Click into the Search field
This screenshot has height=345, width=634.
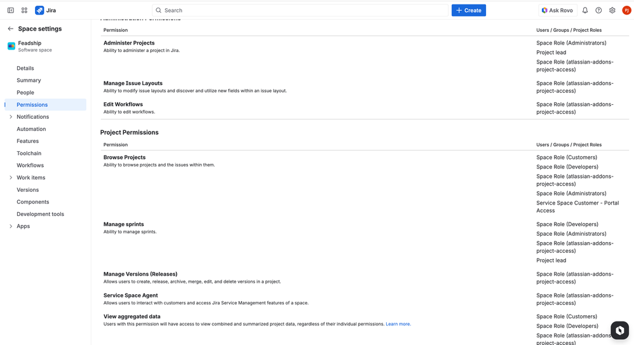tap(300, 11)
